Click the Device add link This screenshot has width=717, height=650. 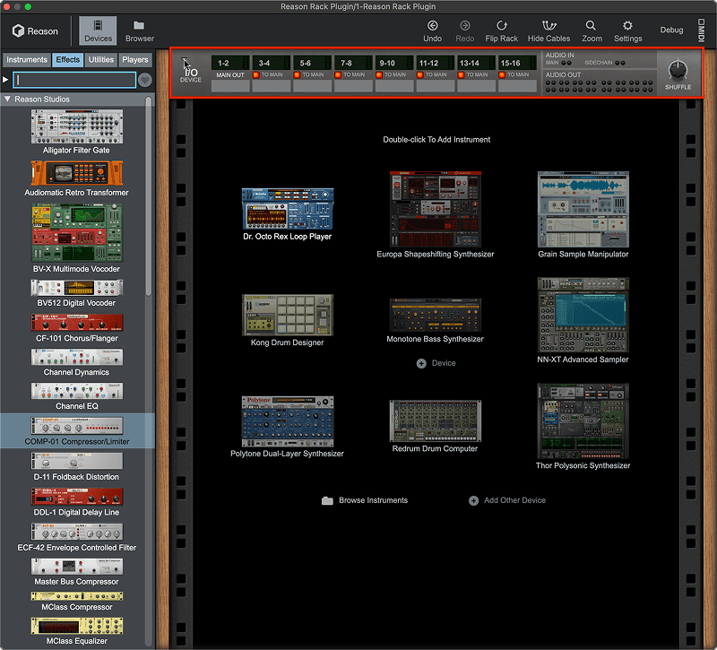click(444, 363)
